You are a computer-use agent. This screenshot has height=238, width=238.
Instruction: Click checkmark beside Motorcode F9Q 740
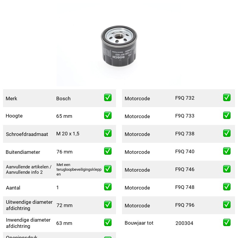tap(227, 151)
